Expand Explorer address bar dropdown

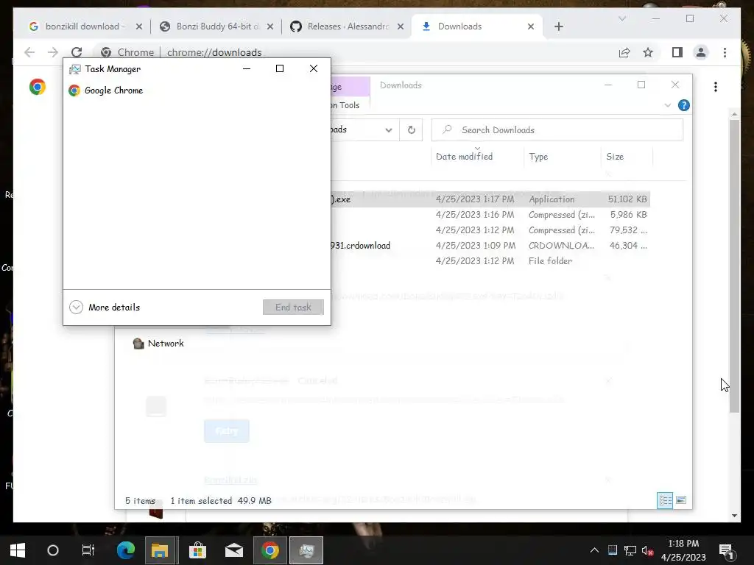point(389,129)
